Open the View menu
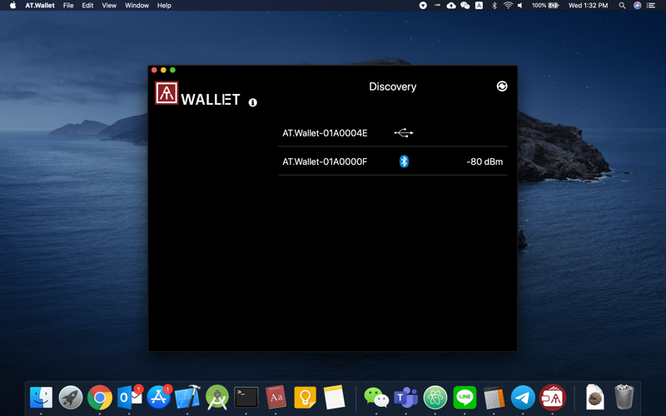The height and width of the screenshot is (416, 666). pyautogui.click(x=109, y=5)
